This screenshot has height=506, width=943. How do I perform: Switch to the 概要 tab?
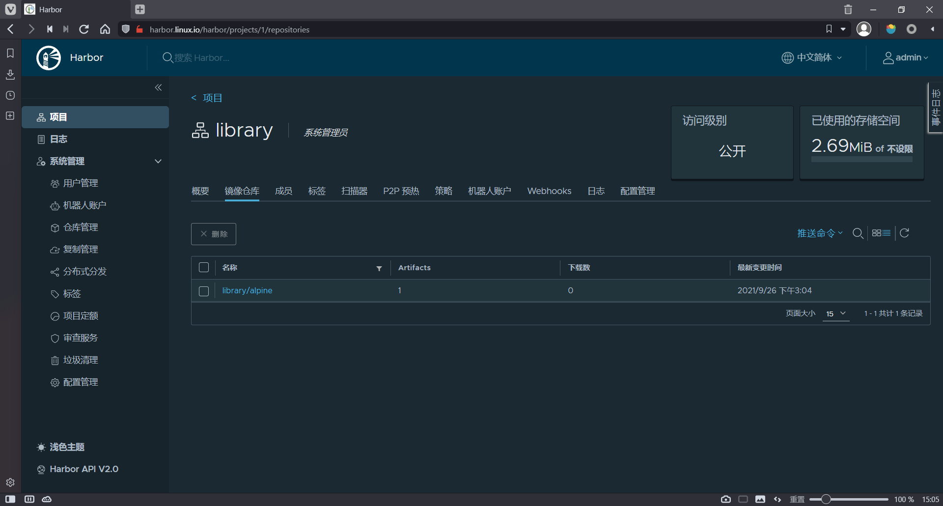tap(200, 191)
